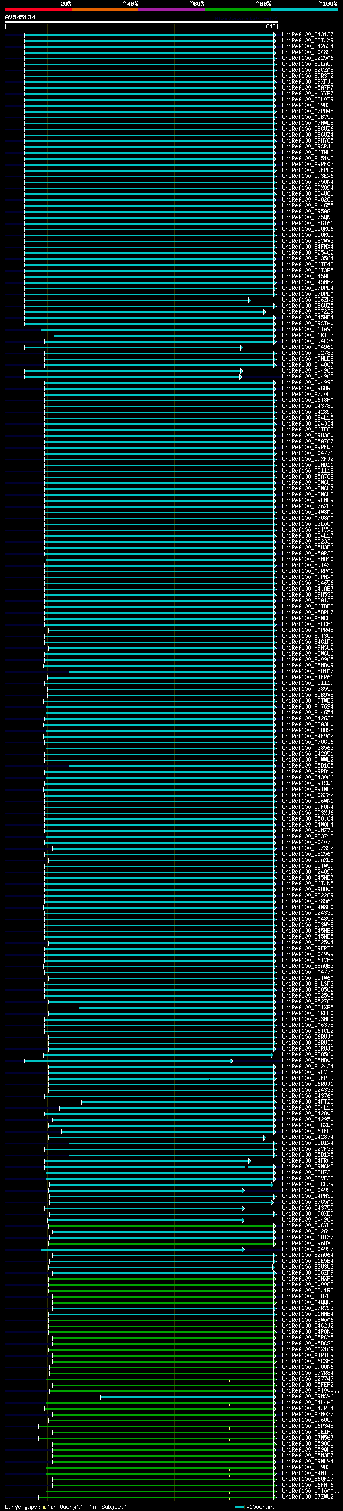This screenshot has width=343, height=1511.
Task: Select the UniRef100_Q69B32 label
Action: [x=308, y=106]
